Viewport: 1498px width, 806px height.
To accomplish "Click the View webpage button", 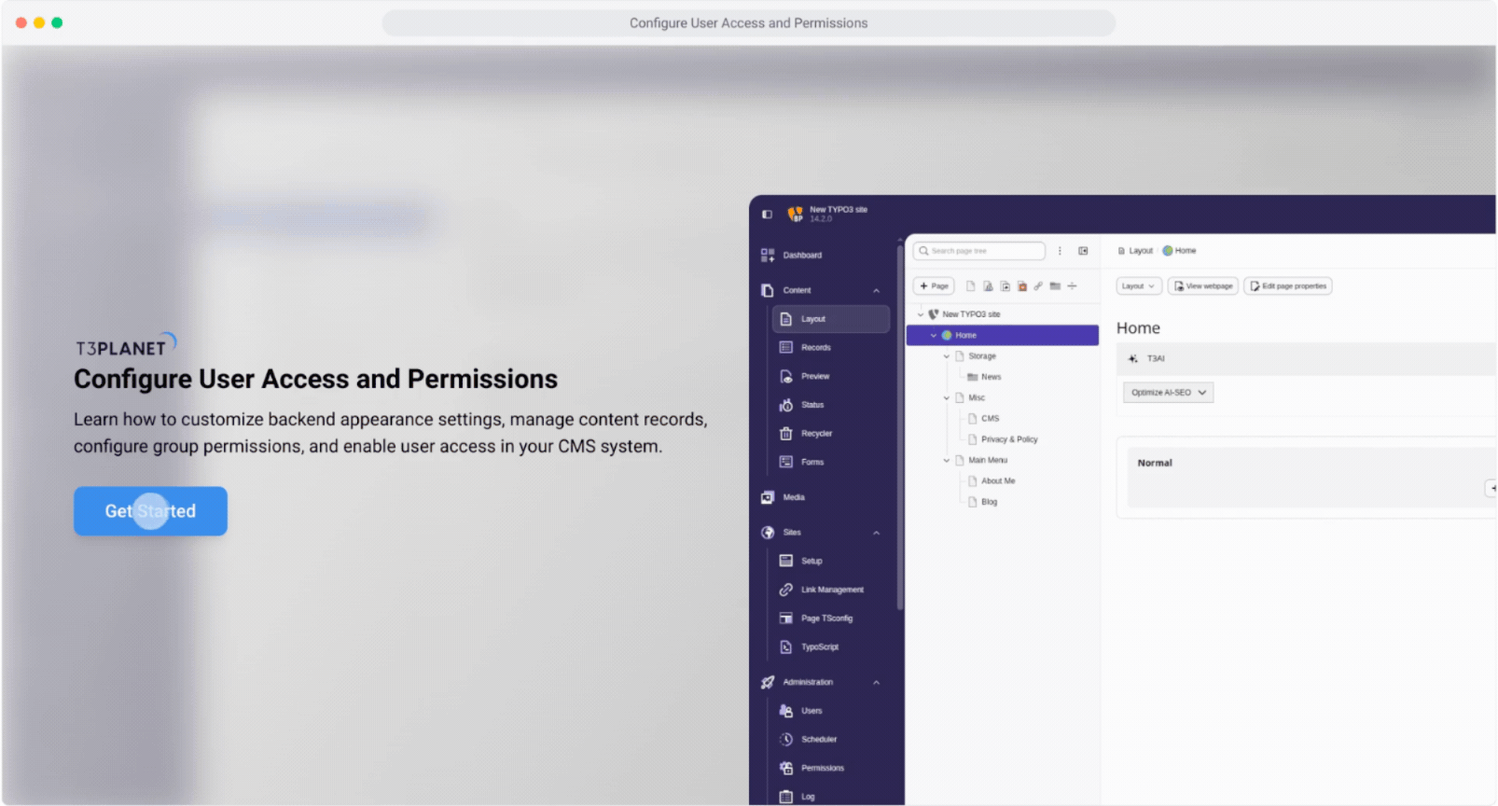I will coord(1203,286).
